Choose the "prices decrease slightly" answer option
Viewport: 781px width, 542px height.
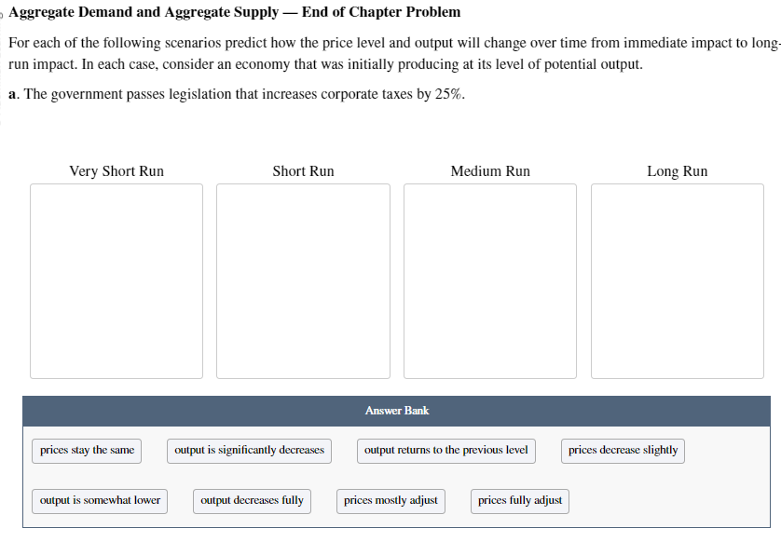click(623, 451)
